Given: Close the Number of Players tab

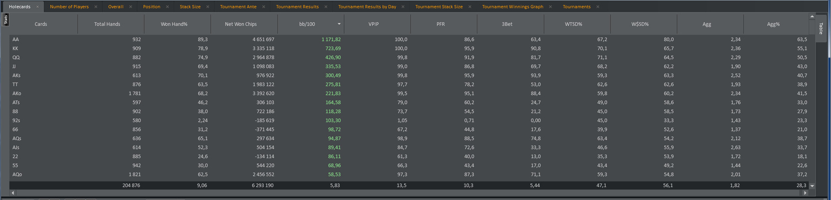Looking at the screenshot, I should click(96, 7).
